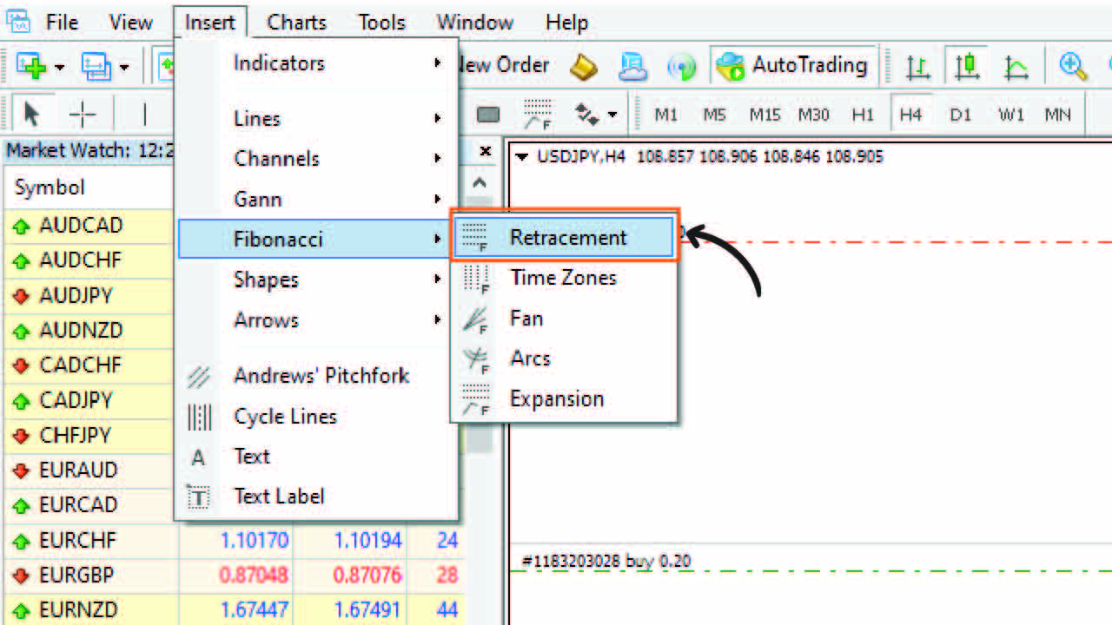Toggle candlestick chart mode

click(966, 66)
